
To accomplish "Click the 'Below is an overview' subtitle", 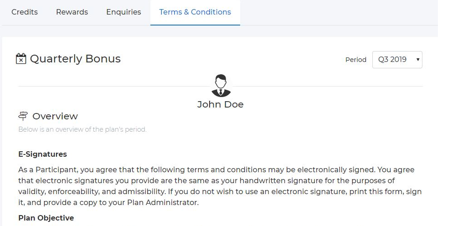I will [x=82, y=129].
